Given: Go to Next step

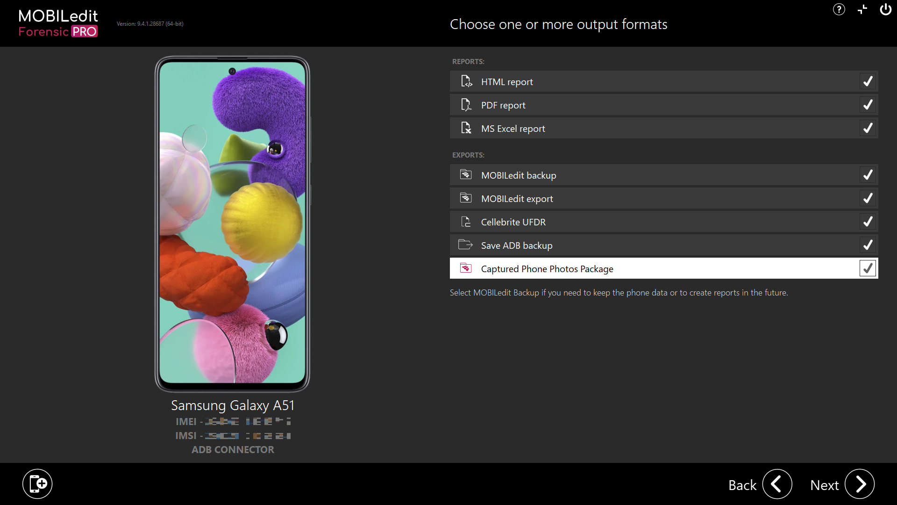Looking at the screenshot, I should [859, 484].
